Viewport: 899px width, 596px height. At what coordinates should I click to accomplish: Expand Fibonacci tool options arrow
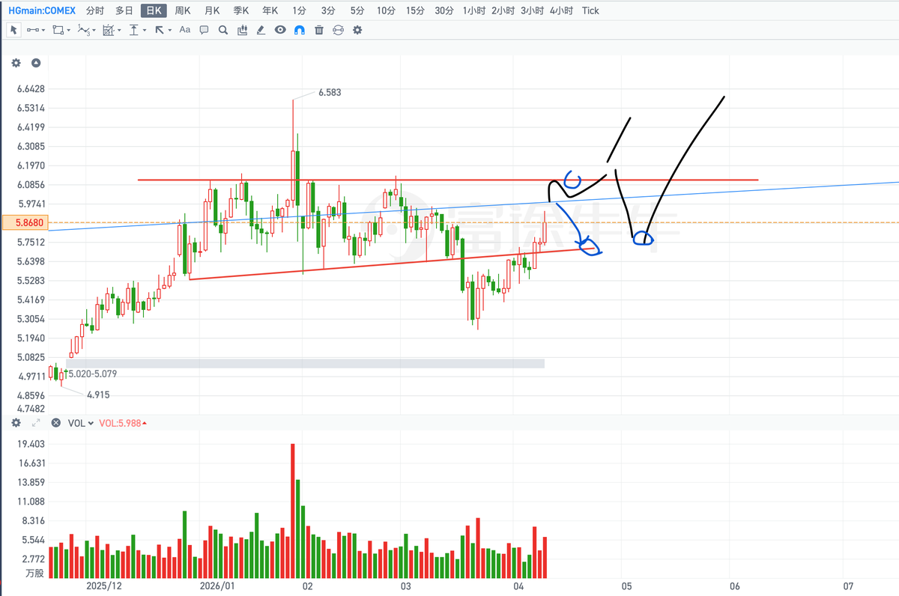(x=119, y=31)
